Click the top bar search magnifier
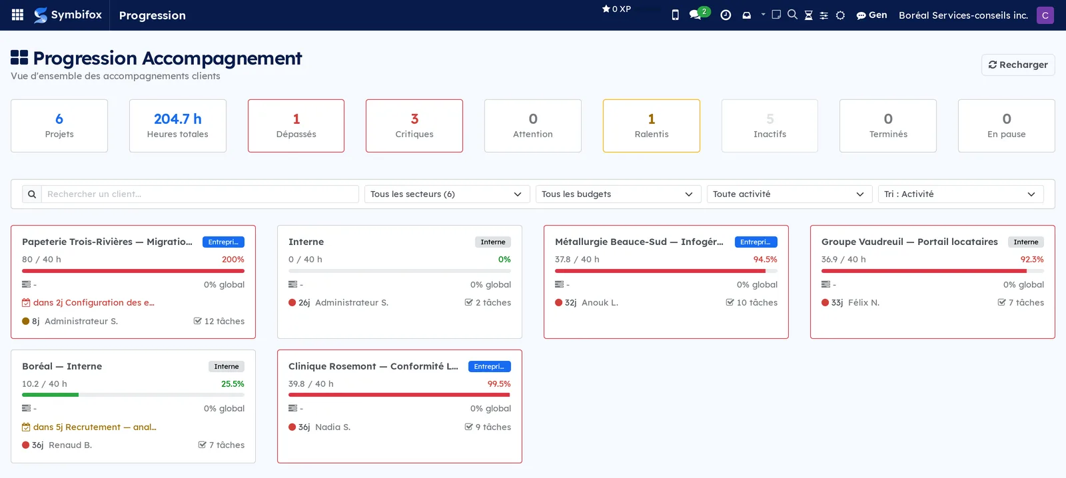Image resolution: width=1066 pixels, height=478 pixels. click(792, 14)
